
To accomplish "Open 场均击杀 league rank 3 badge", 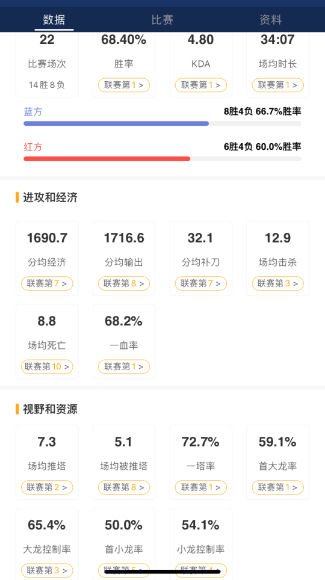I will (x=278, y=284).
